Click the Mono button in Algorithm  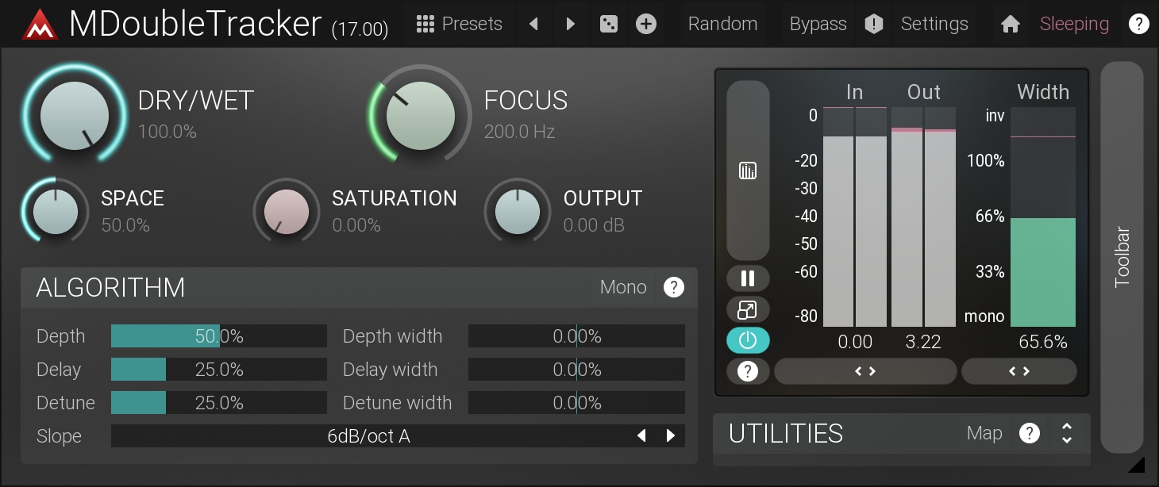pos(623,287)
